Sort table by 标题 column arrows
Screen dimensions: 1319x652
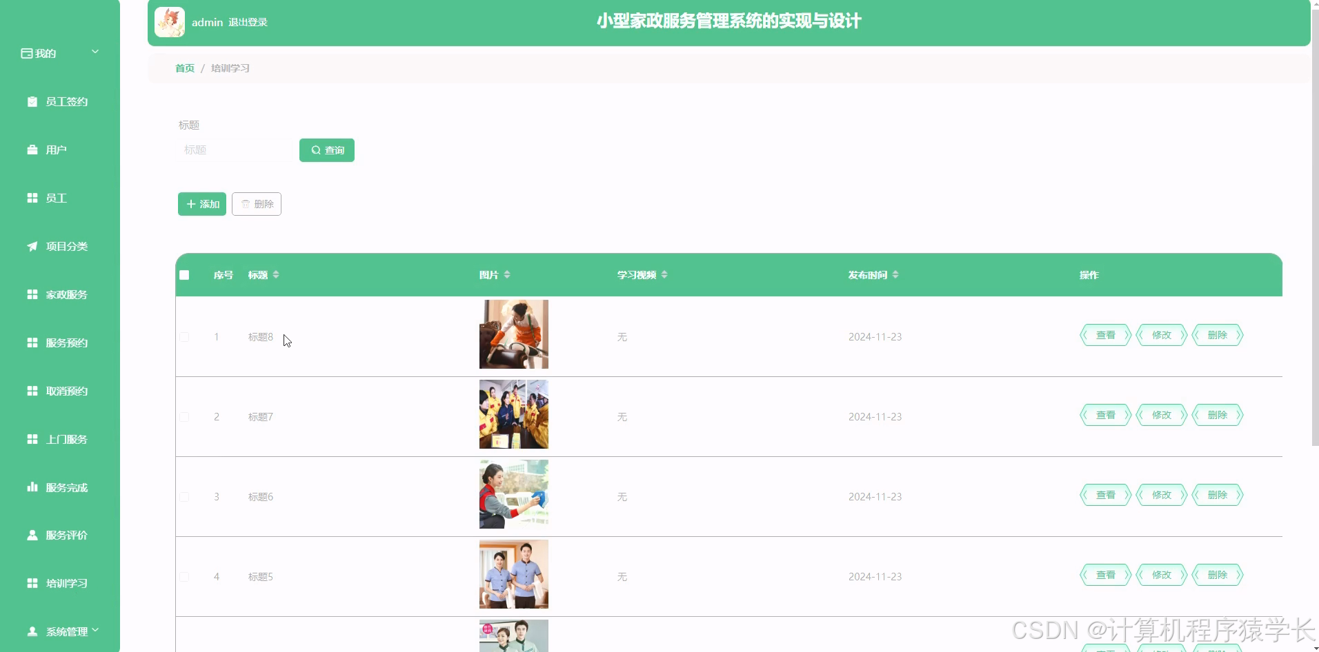pos(276,274)
